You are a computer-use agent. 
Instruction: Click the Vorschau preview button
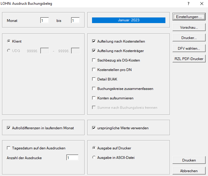click(189, 28)
